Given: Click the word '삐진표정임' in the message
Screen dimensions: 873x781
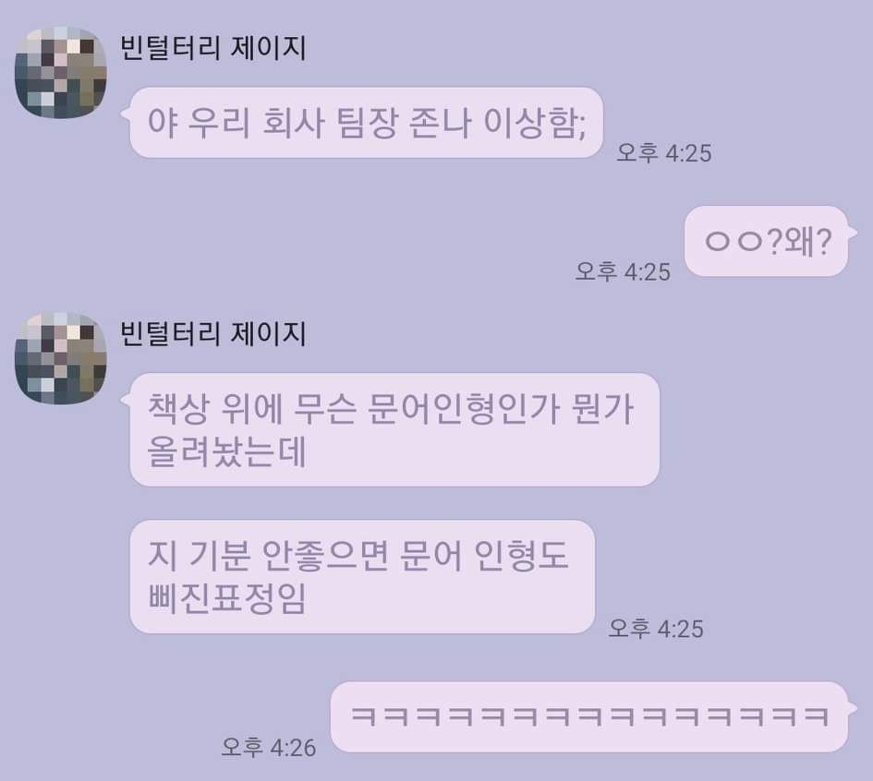Looking at the screenshot, I should coord(226,598).
